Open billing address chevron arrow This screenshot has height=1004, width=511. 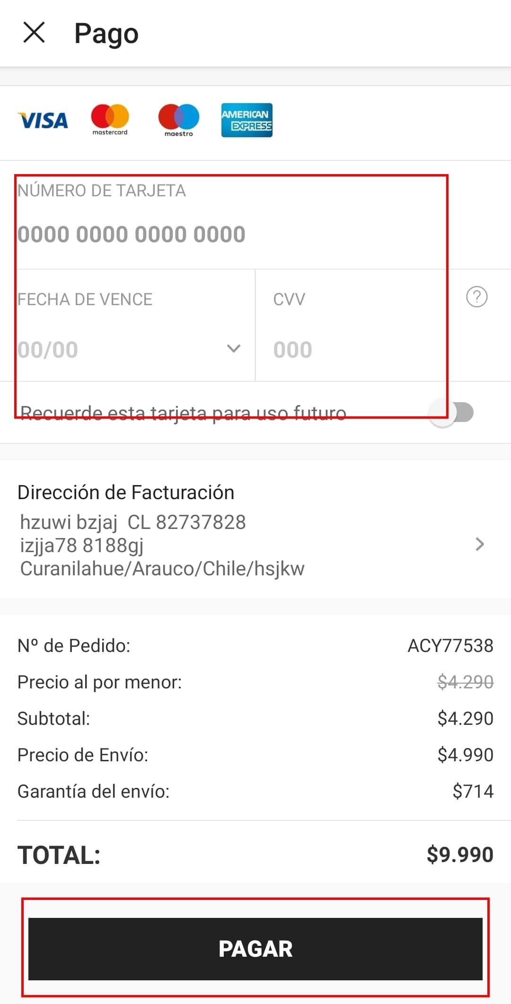(x=479, y=544)
